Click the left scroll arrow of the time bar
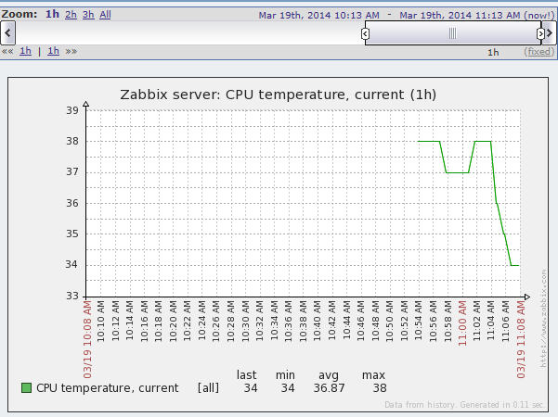Viewport: 558px width, 417px height. coord(7,33)
